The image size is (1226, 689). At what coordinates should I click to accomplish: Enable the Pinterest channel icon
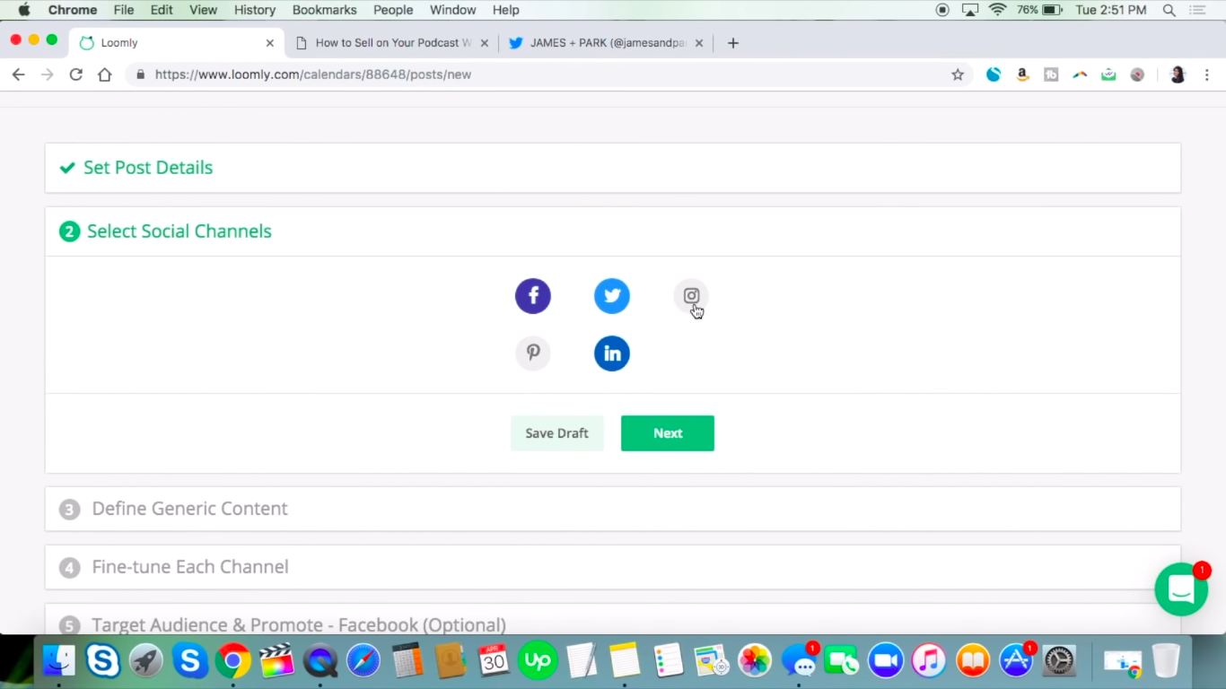[532, 353]
